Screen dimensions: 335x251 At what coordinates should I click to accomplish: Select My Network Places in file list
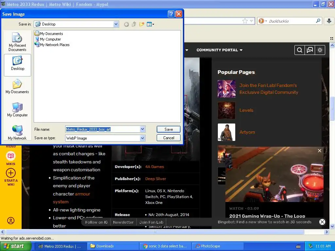pos(52,44)
